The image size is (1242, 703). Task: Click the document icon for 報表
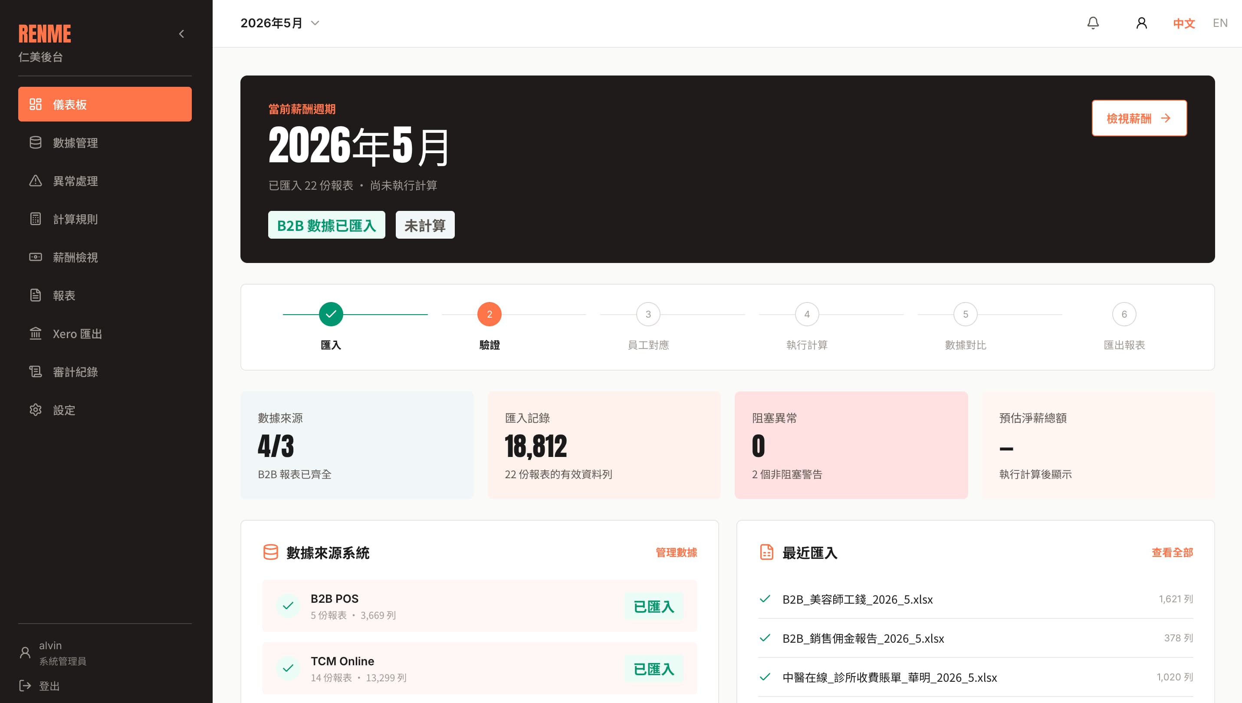pyautogui.click(x=35, y=295)
